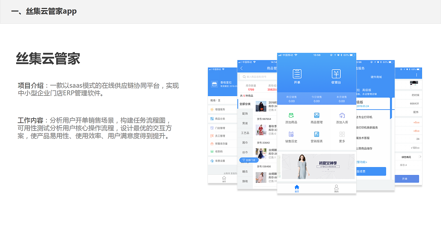The image size is (441, 248).
Task: Open the 整功能> full features link
Action: point(361,162)
